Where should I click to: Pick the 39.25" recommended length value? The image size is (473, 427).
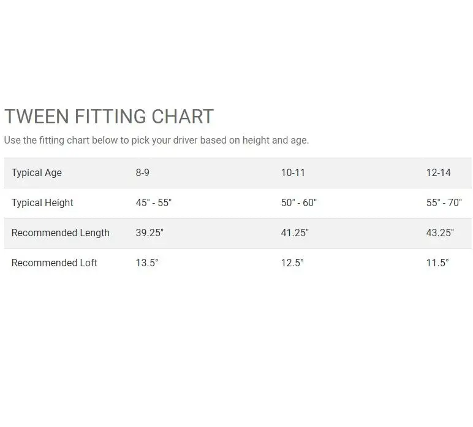click(x=149, y=233)
